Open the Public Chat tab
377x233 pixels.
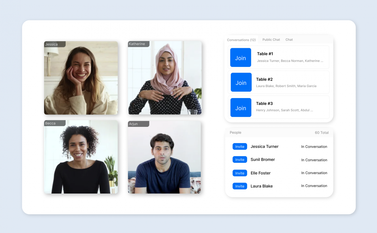271,40
